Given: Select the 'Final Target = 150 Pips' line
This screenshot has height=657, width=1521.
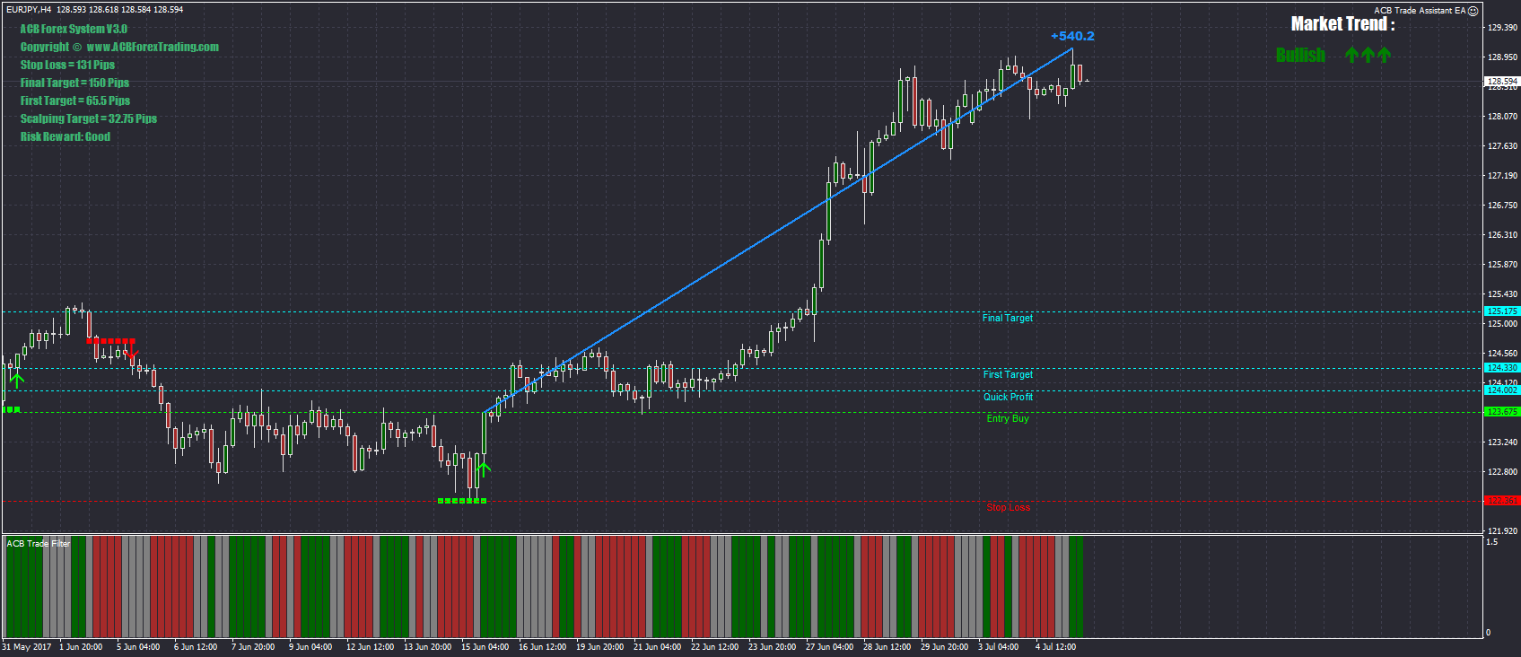Looking at the screenshot, I should click(x=74, y=83).
